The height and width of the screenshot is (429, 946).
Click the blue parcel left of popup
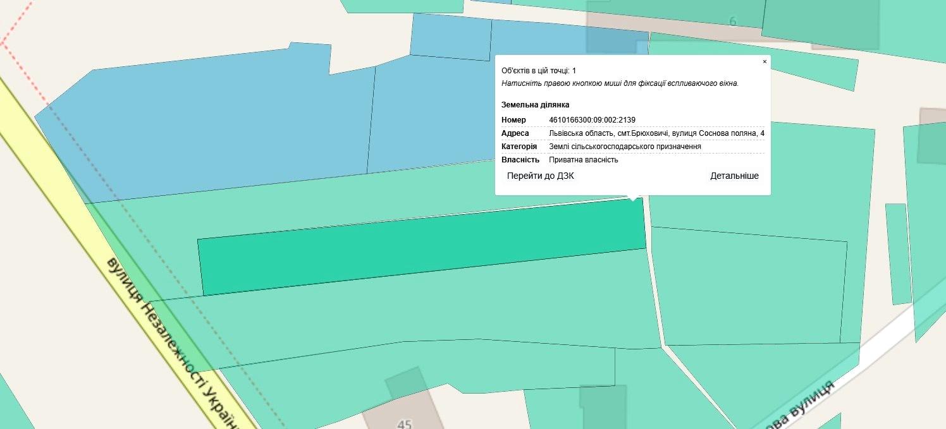point(430,114)
